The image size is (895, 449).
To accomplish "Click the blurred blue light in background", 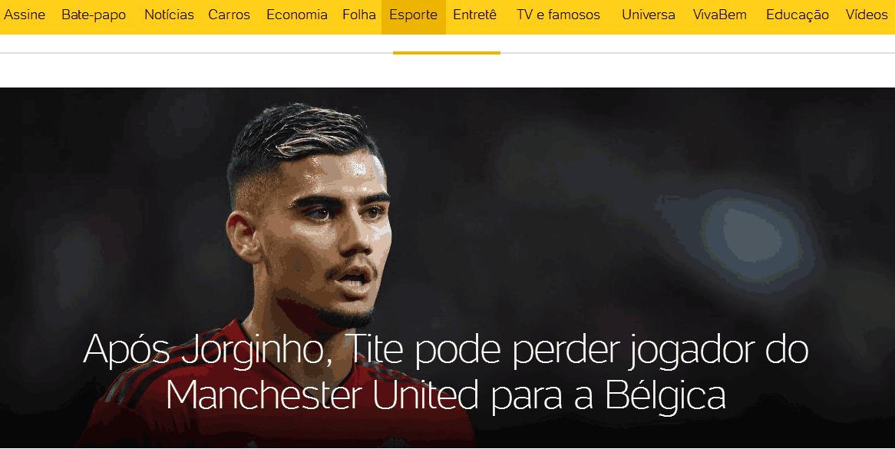I will 742,236.
